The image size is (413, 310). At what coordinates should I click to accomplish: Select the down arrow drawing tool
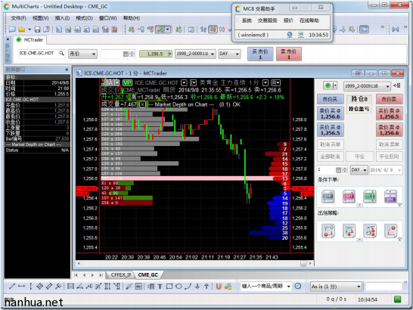(x=197, y=287)
